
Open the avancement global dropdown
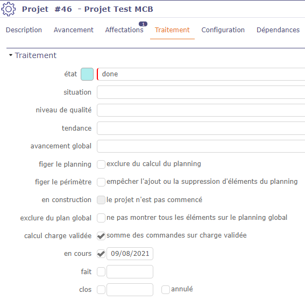[x=201, y=146]
